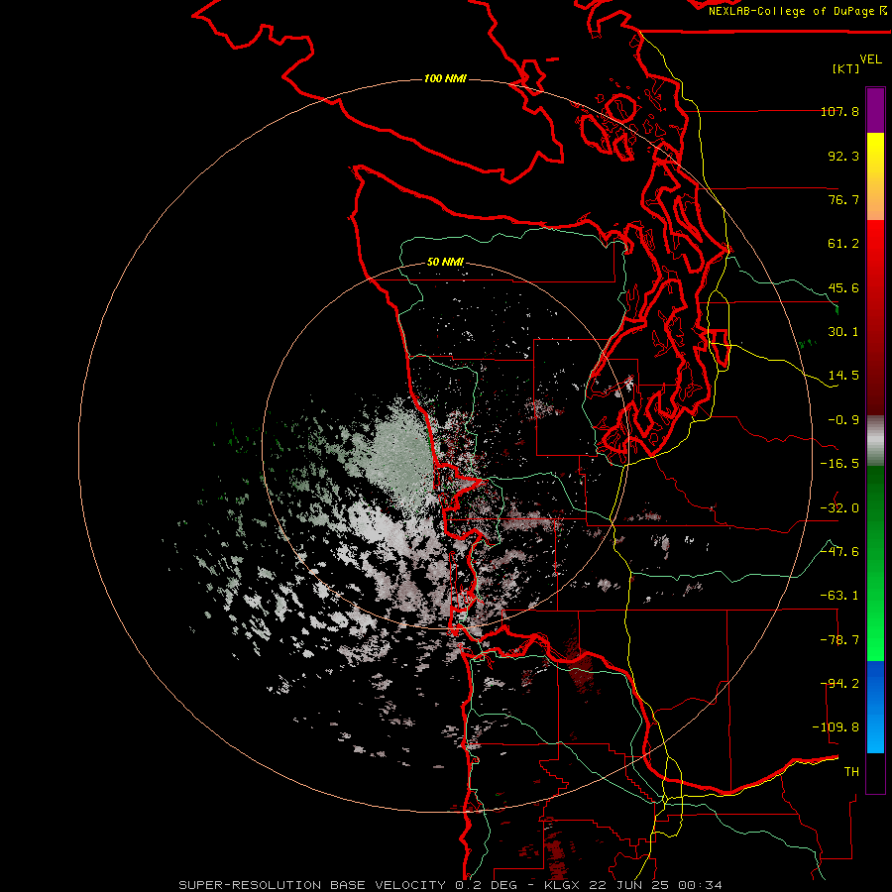The width and height of the screenshot is (892, 892).
Task: Pick the purple segment of the velocity color bar
Action: 875,111
